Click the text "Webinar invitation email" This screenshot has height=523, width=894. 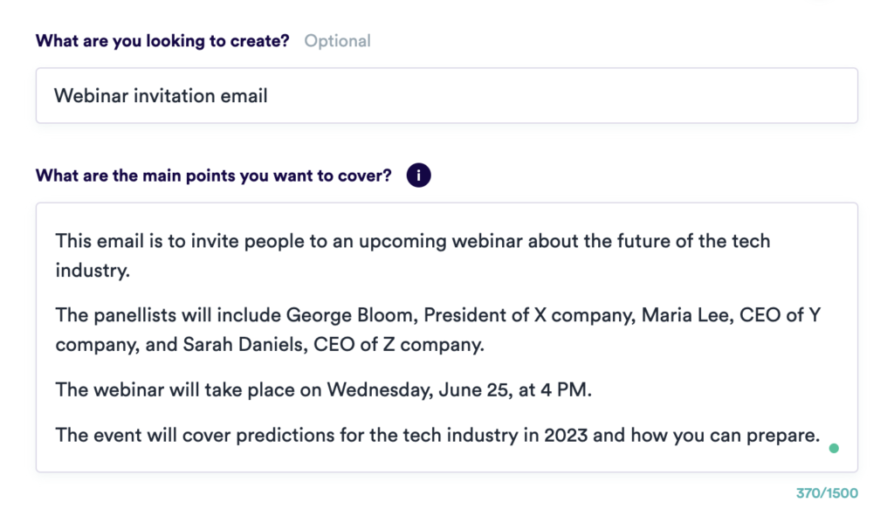[162, 95]
